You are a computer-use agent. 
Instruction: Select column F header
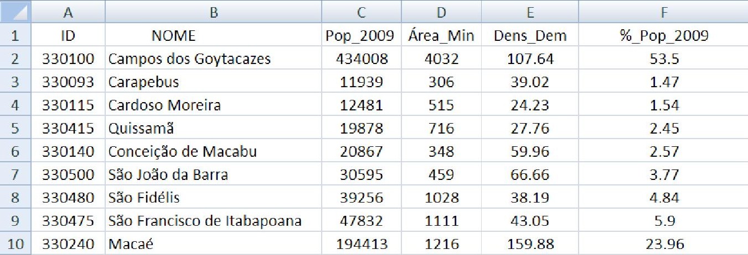tap(663, 12)
